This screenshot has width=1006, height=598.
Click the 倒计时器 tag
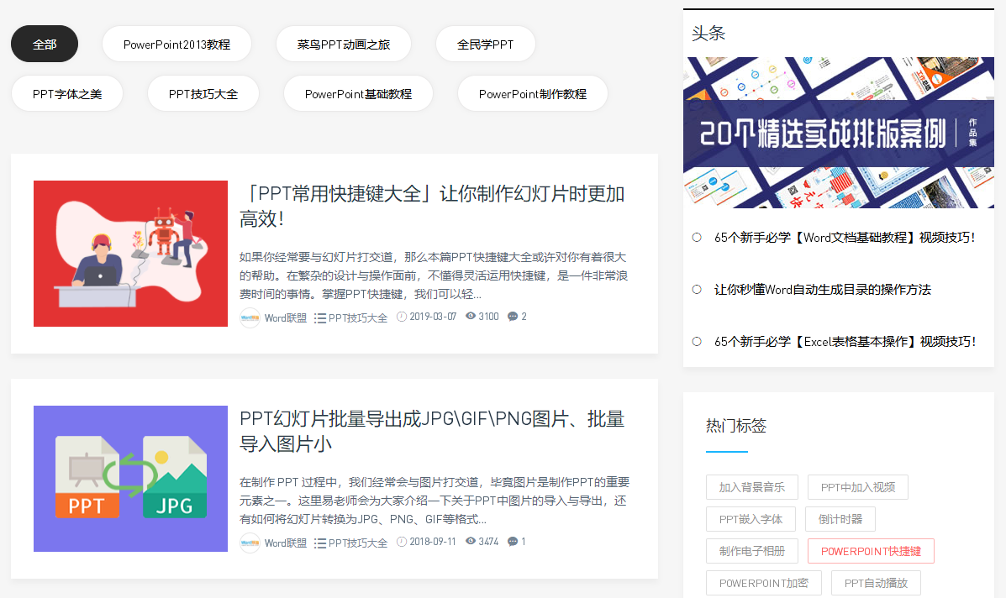click(x=840, y=519)
